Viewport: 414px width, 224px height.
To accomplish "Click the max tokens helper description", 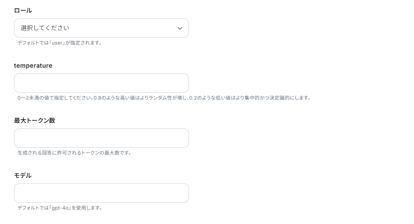I will pyautogui.click(x=74, y=153).
